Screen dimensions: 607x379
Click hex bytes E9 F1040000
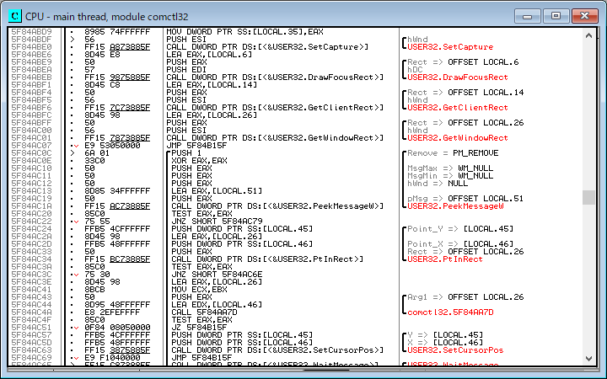(112, 358)
